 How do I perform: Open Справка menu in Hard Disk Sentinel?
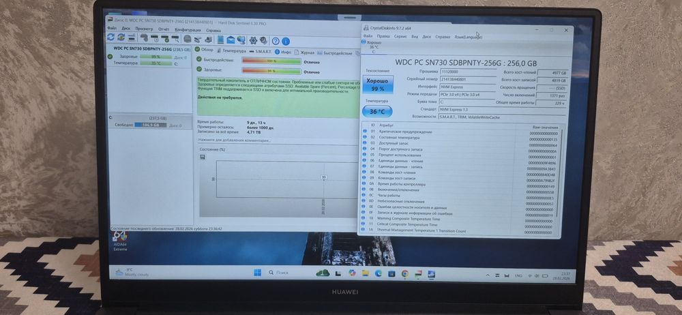pos(213,31)
